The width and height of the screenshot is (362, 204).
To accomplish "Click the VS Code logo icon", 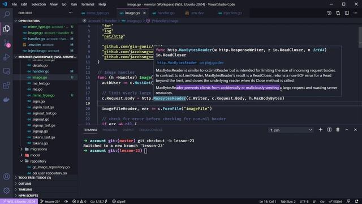I will (x=5, y=4).
